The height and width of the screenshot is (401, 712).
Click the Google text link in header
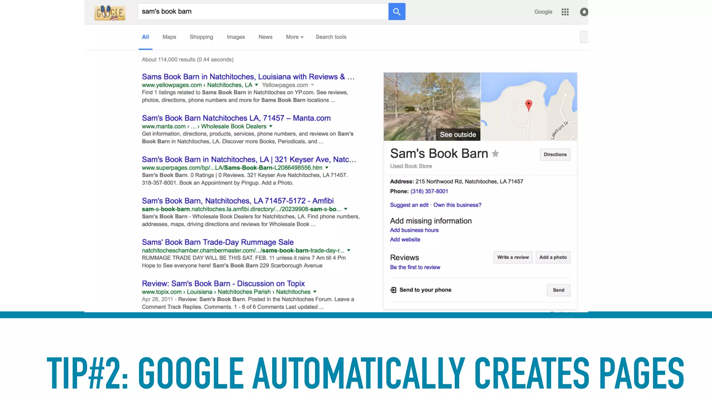(543, 12)
